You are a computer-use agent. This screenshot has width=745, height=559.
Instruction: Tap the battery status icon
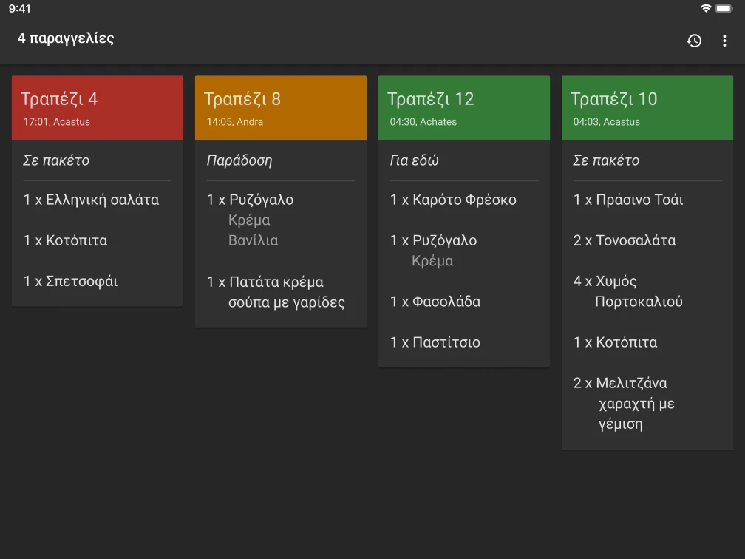pos(724,8)
